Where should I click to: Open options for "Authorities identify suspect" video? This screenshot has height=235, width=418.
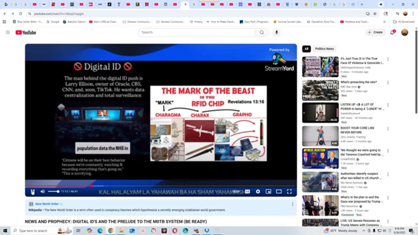388,174
